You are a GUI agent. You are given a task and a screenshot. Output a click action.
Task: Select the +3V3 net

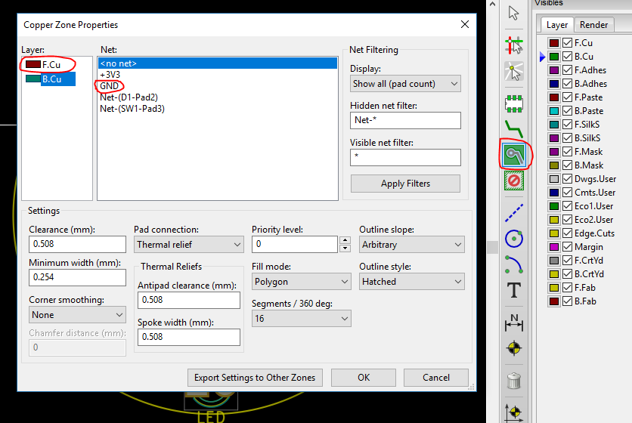click(x=110, y=75)
